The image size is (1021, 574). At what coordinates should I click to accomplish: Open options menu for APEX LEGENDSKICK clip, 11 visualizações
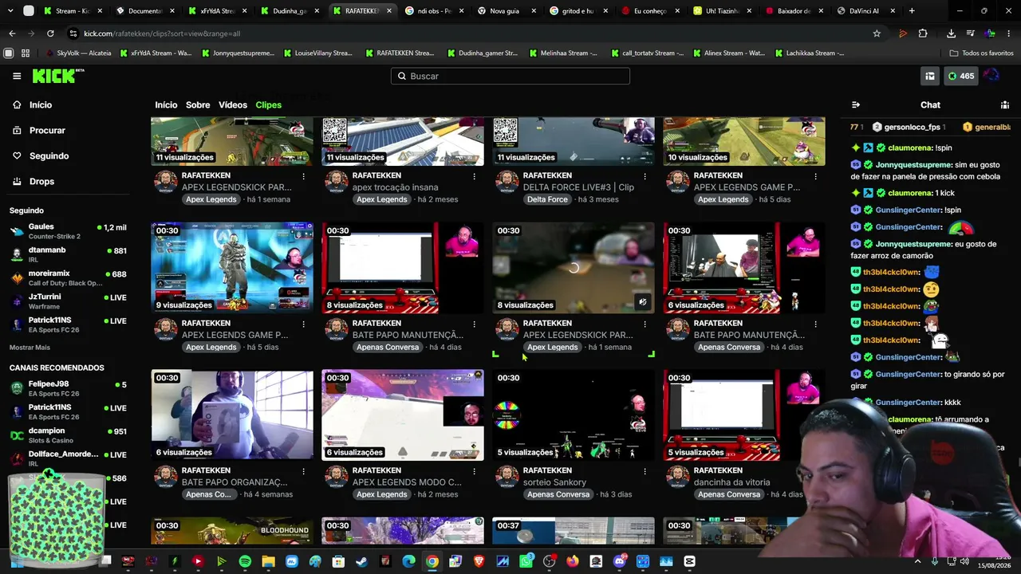pos(304,176)
